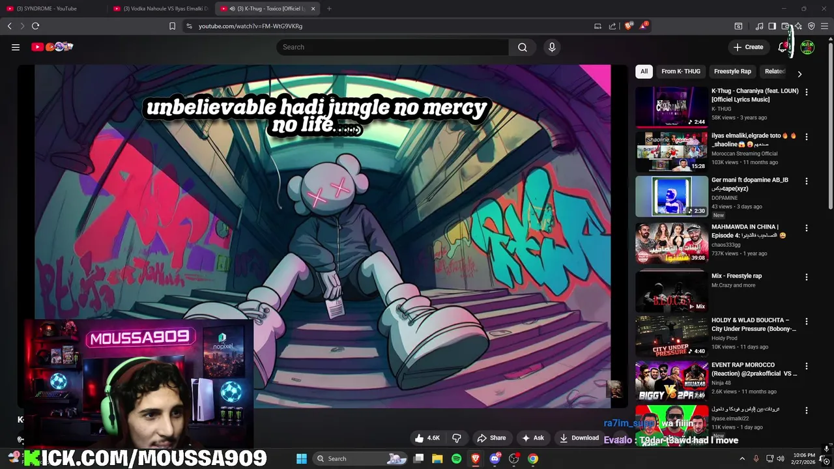Select the From K- THUG filter chip
834x469 pixels.
(x=681, y=72)
